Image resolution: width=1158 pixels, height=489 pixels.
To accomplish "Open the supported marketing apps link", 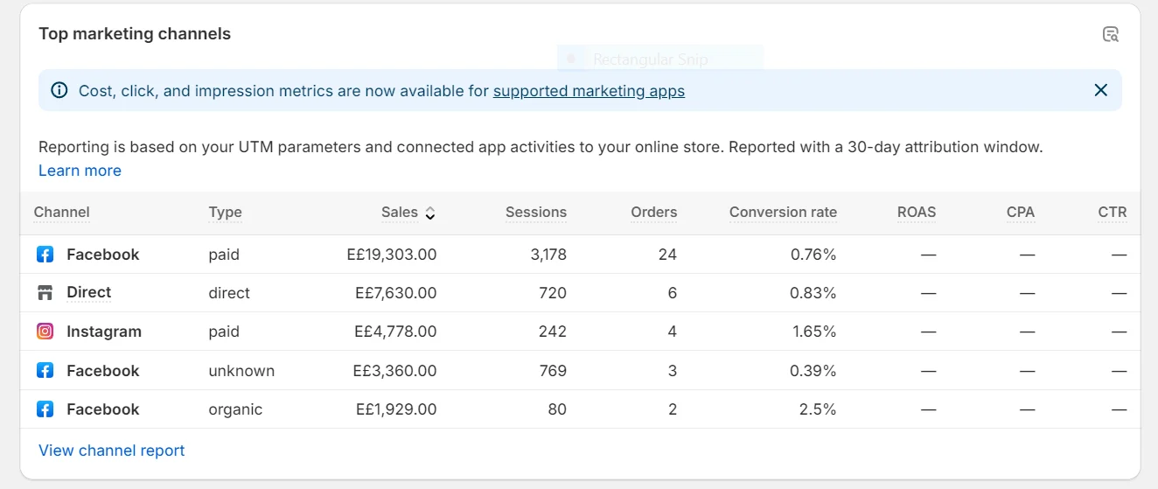I will (x=589, y=91).
